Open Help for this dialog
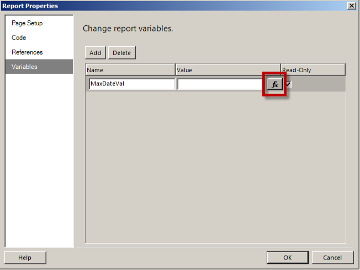This screenshot has height=270, width=360. pos(25,257)
